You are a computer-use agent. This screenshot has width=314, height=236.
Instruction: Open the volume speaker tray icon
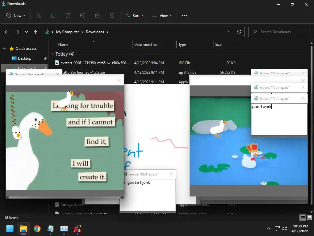point(284,229)
